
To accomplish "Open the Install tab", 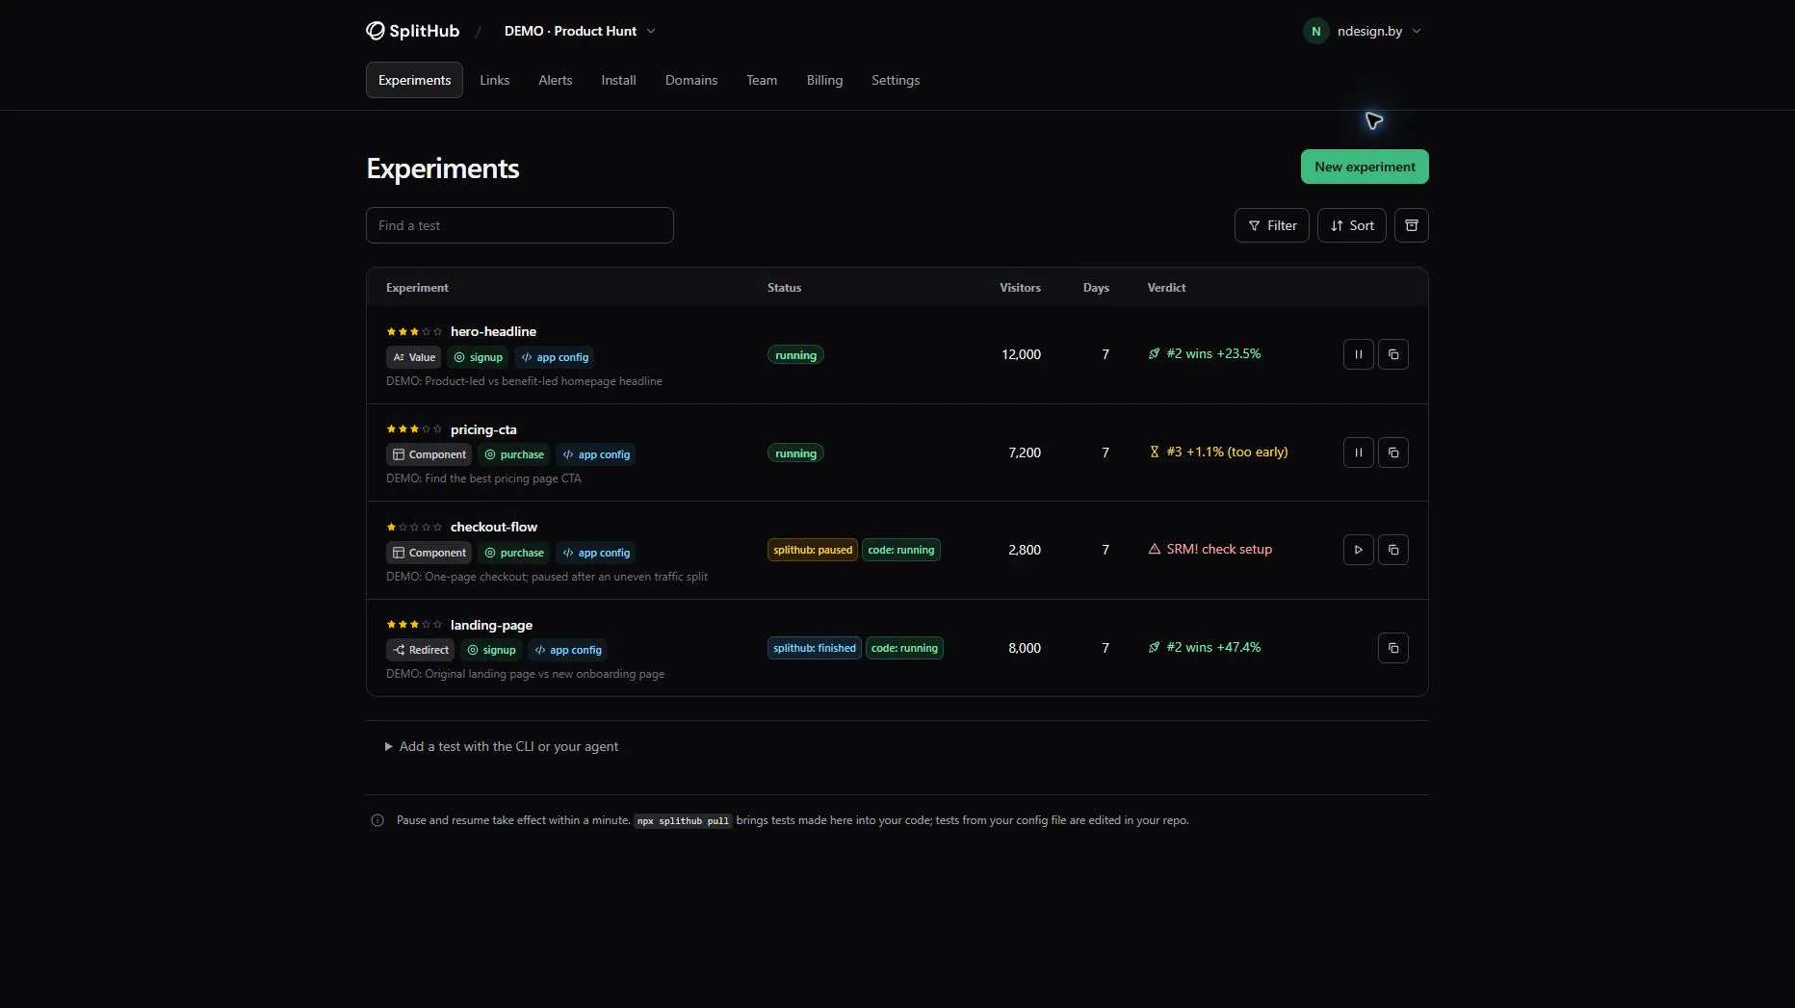I will 618,80.
